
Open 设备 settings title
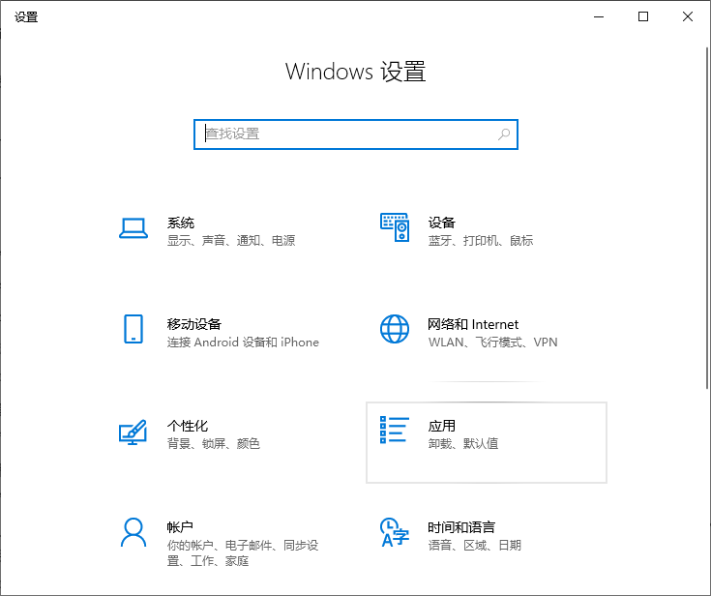pos(442,223)
